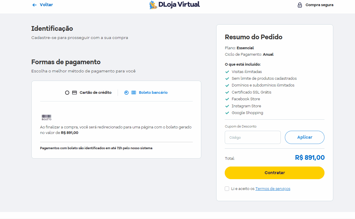Screen dimensions: 355x219
Task: Click the barcode icon next to Boleto bancário
Action: pos(133,92)
